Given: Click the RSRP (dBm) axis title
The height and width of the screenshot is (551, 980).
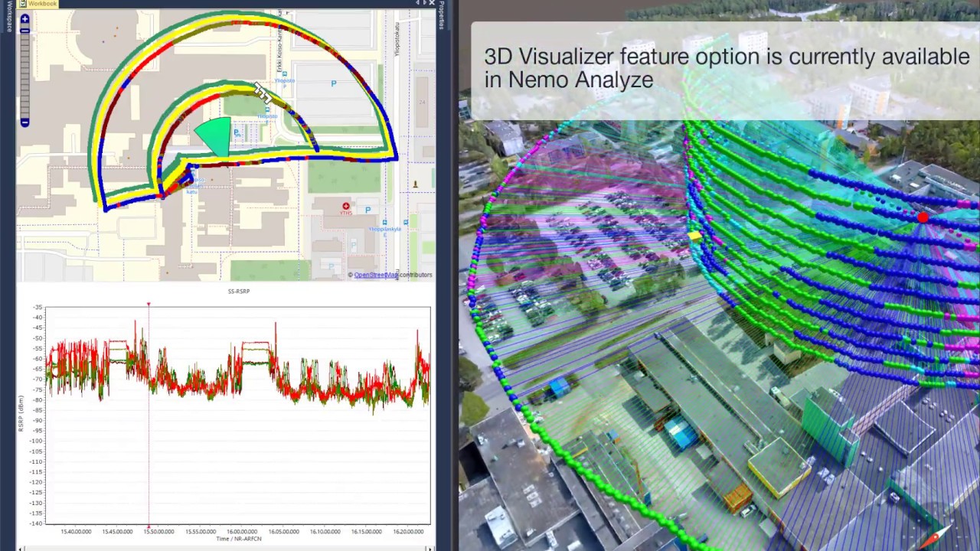Looking at the screenshot, I should pyautogui.click(x=21, y=415).
